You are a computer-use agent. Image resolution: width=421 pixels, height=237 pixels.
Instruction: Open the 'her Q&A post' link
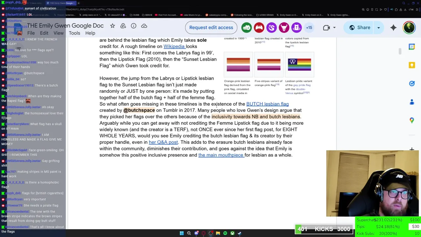(x=163, y=142)
